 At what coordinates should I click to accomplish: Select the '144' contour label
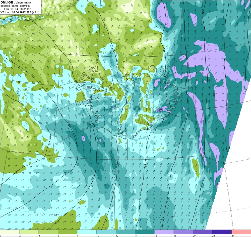(x=226, y=108)
